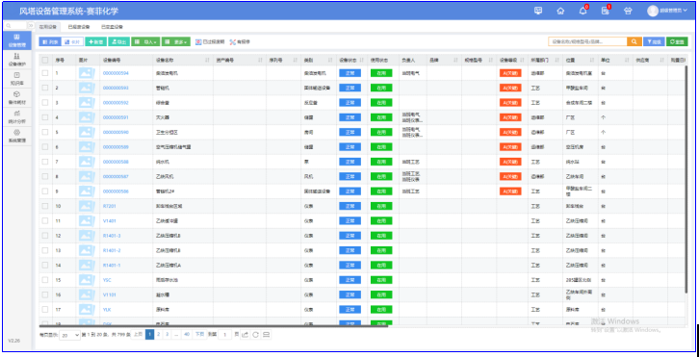The image size is (699, 357).
Task: Open image thumbnail for row 10
Action: [87, 206]
